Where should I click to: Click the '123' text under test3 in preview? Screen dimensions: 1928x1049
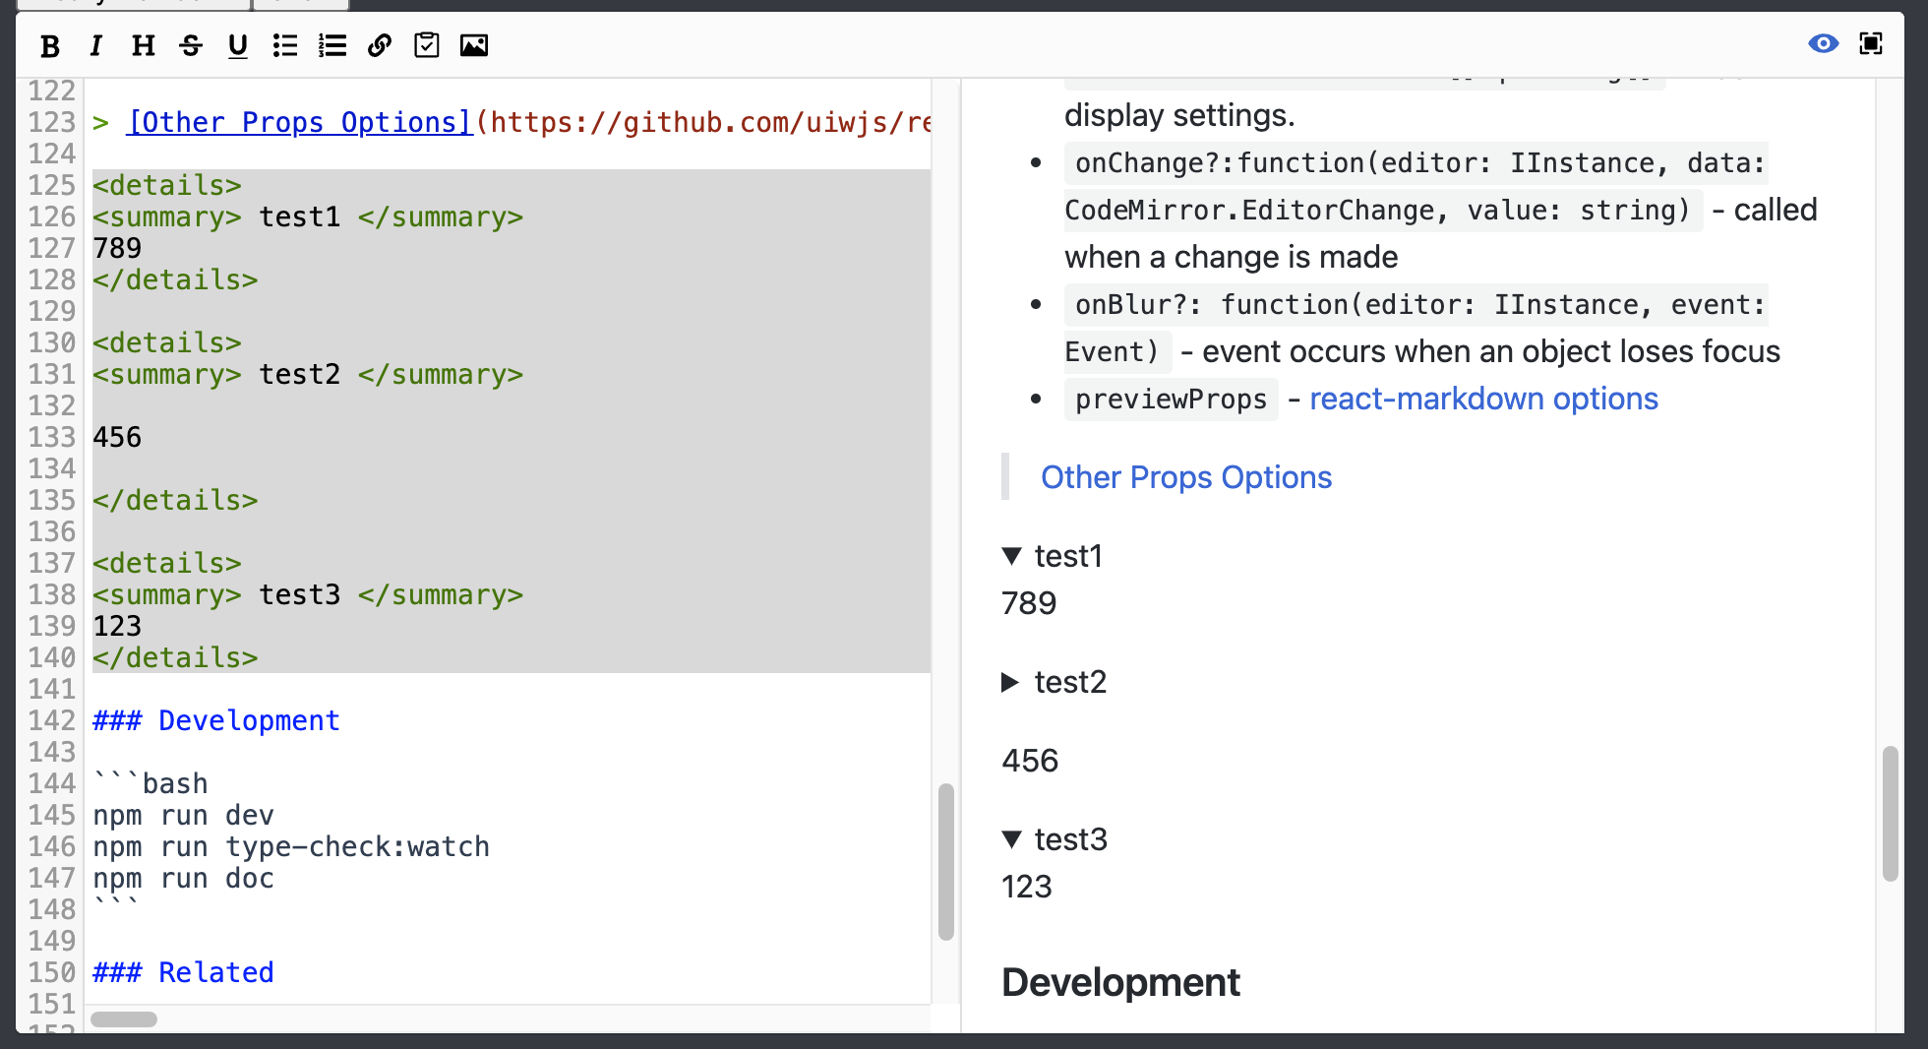1027,887
